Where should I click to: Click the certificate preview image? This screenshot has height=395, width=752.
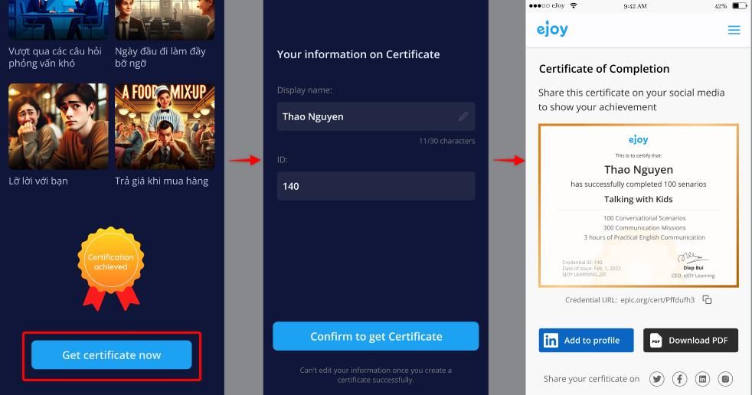tap(638, 205)
